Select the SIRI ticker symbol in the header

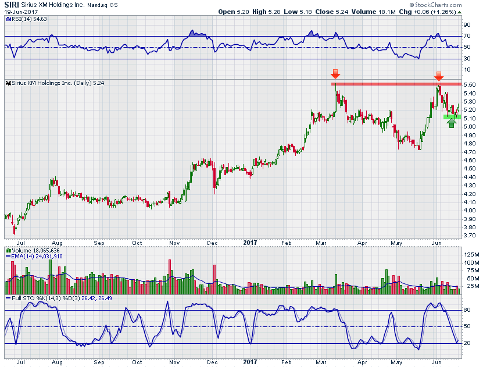[x=12, y=5]
